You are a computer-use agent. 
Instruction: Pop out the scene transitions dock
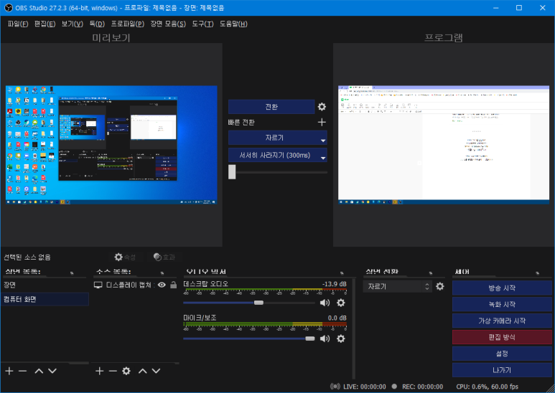[431, 273]
